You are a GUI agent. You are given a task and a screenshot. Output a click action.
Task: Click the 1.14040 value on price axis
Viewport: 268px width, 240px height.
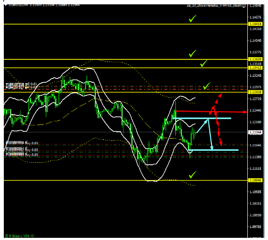(x=255, y=41)
